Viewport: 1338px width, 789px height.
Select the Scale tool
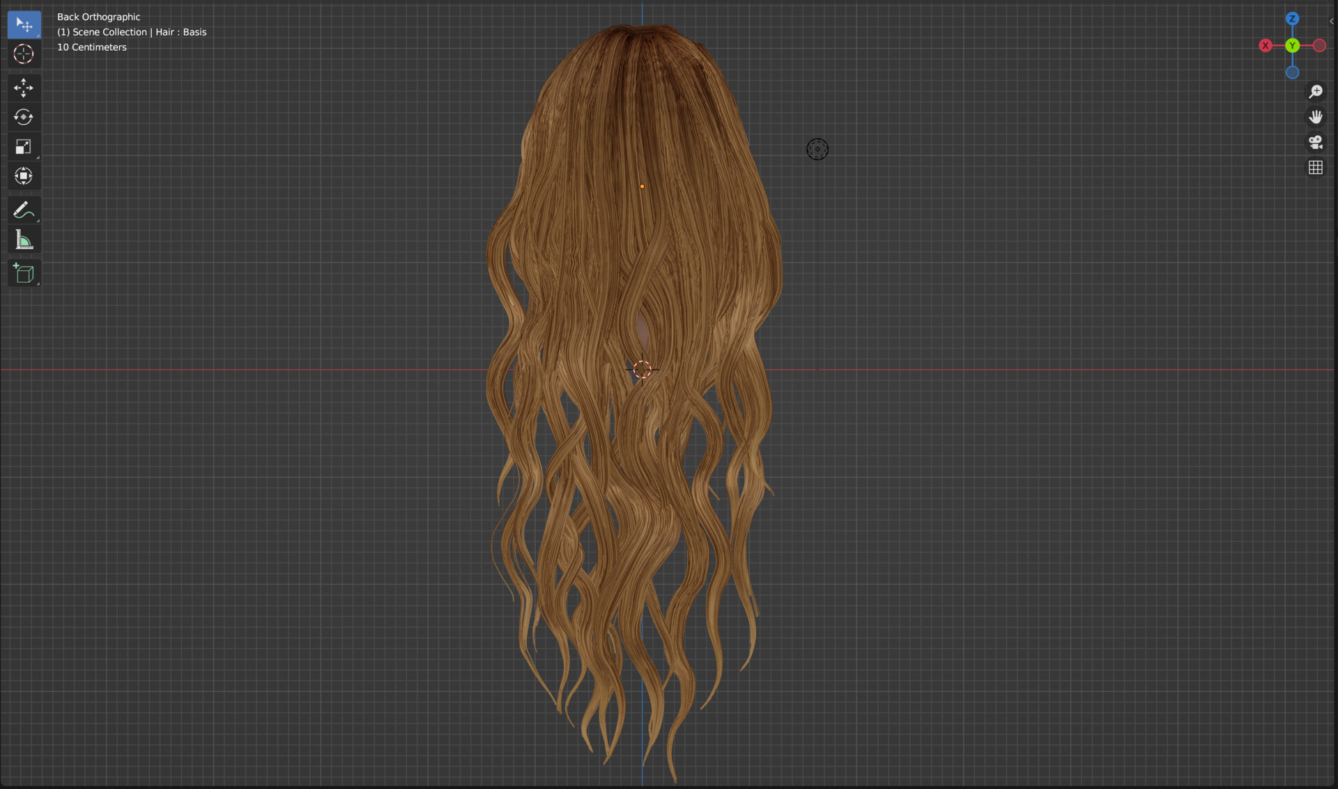[24, 146]
